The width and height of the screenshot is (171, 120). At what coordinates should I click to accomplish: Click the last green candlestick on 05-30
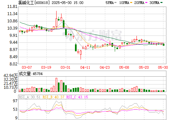pos(164,44)
